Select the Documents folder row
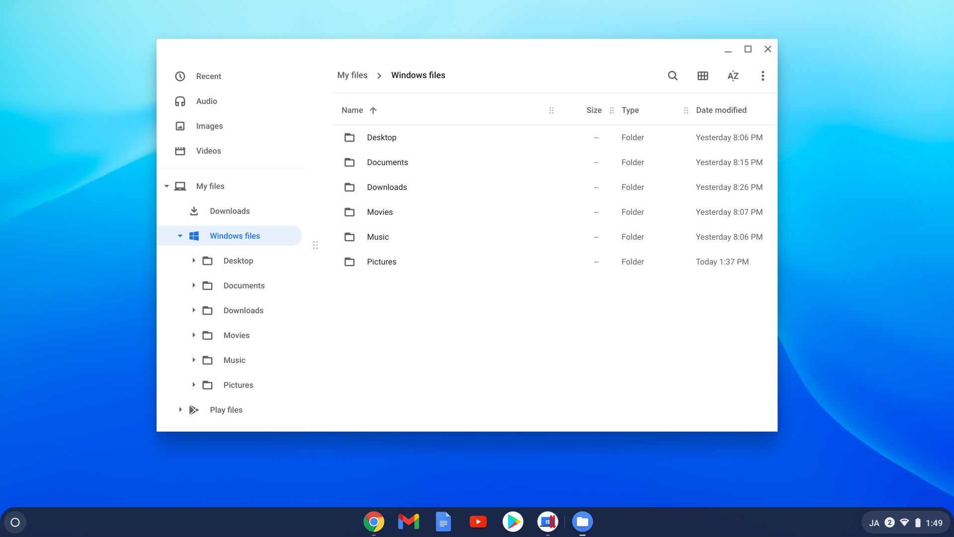The height and width of the screenshot is (537, 954). (x=554, y=162)
